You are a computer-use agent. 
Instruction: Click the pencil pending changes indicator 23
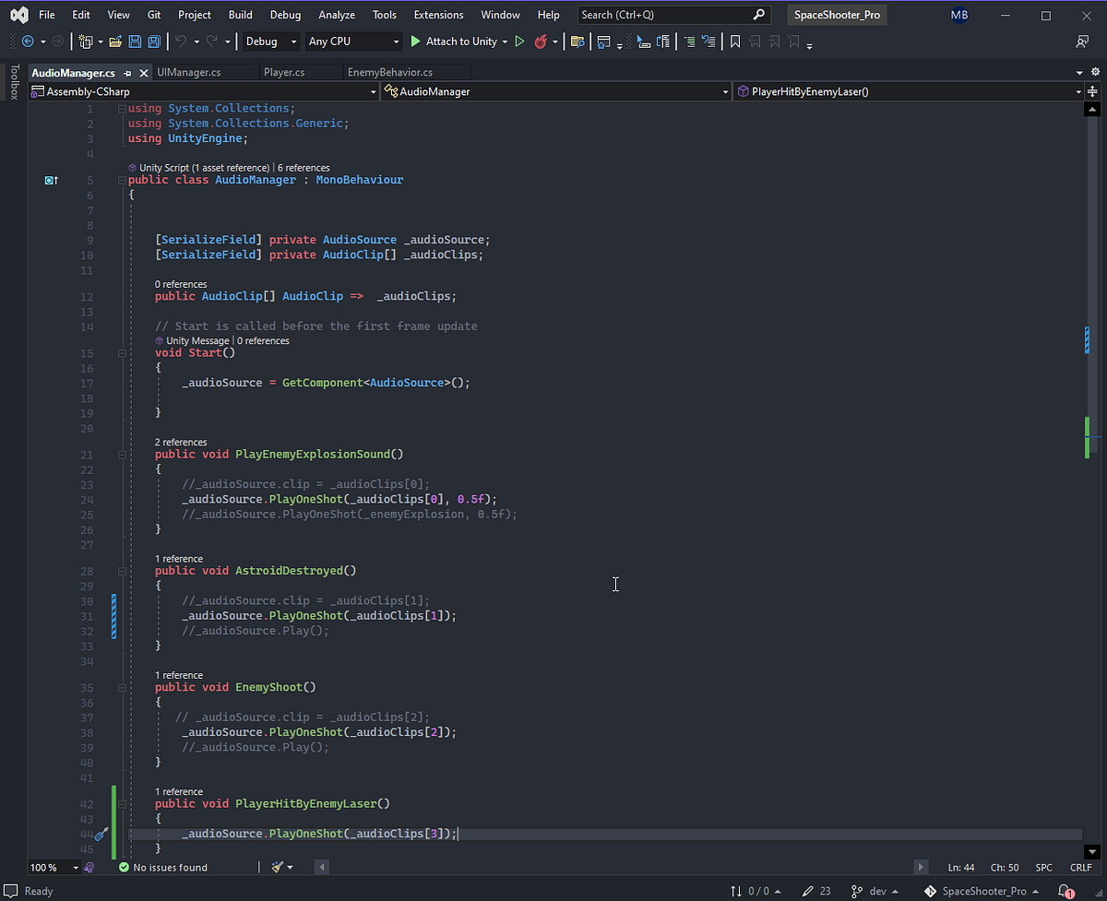click(816, 891)
